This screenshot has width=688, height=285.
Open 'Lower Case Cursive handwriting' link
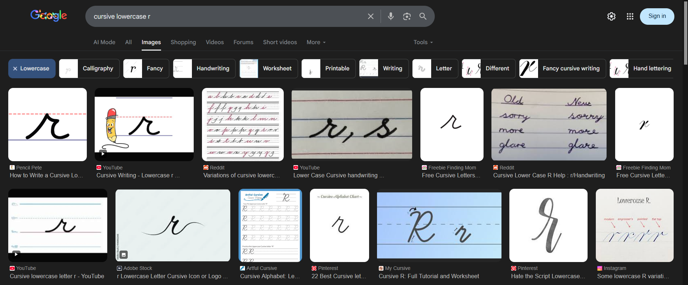338,176
